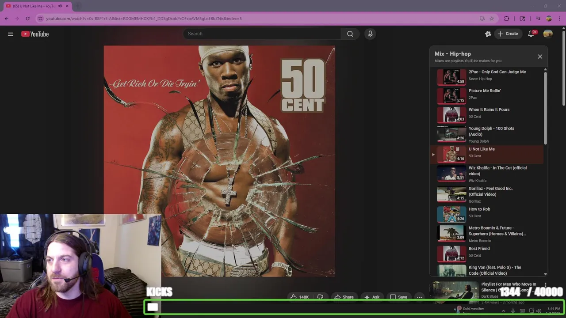
Task: Click the install app icon in address bar
Action: tap(482, 19)
